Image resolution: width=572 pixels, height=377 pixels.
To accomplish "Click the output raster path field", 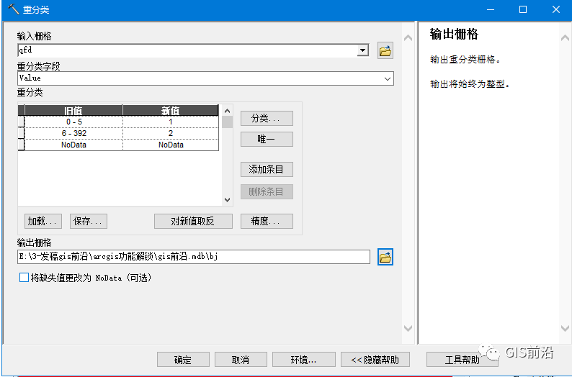I will coord(194,257).
